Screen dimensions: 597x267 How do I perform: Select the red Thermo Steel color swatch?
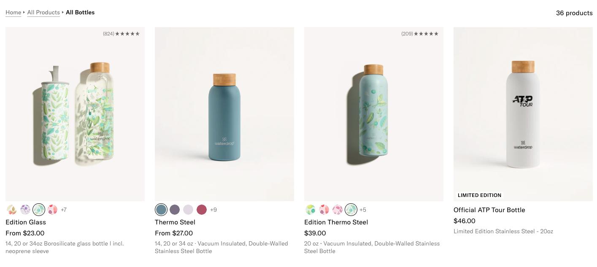(x=202, y=210)
